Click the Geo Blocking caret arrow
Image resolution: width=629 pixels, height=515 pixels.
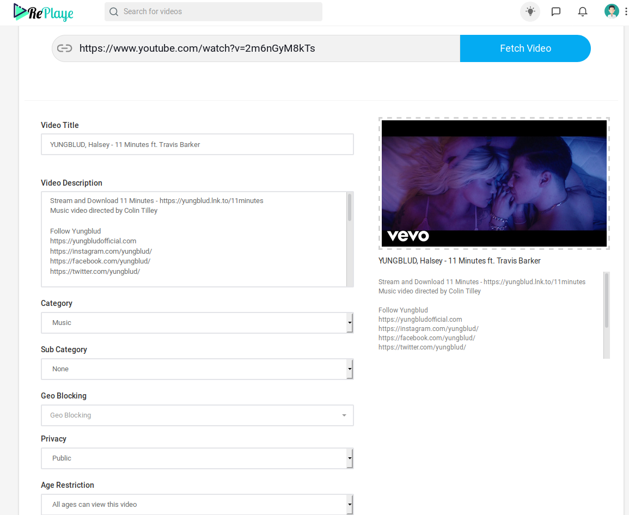344,415
